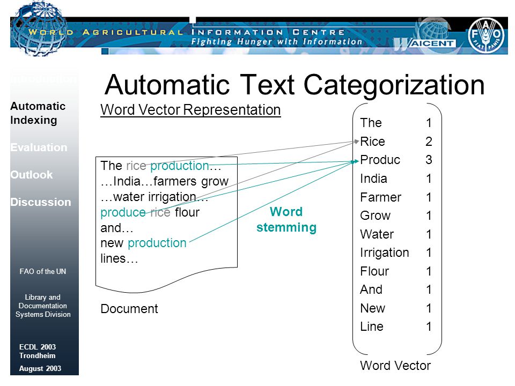Click the 'August 2003' text
515x386 pixels.
pos(40,369)
